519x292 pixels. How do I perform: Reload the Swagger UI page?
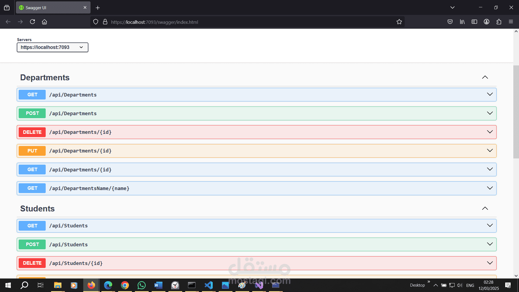pyautogui.click(x=32, y=22)
